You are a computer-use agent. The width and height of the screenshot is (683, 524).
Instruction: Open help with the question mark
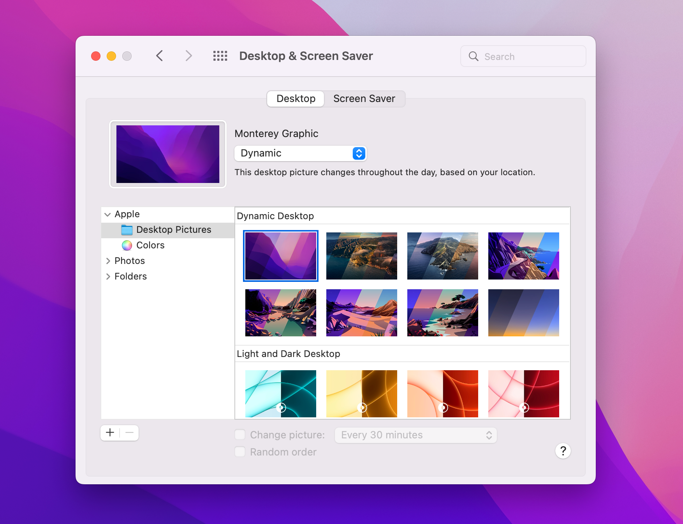(563, 451)
